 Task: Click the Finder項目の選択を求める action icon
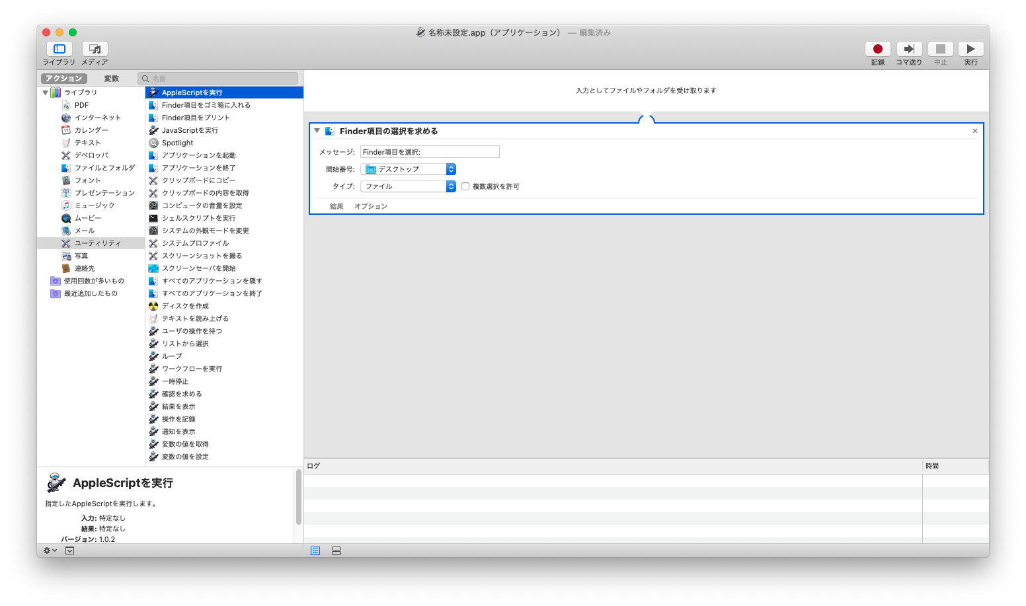(x=329, y=130)
